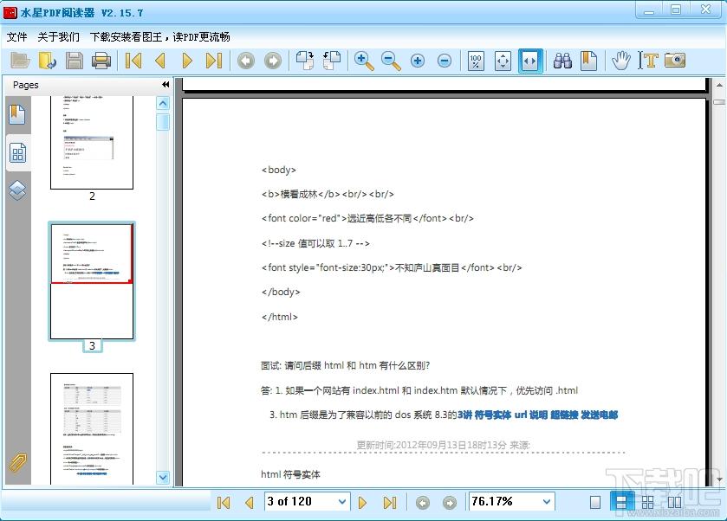727x521 pixels.
Task: Switch to single page layout
Action: coord(595,503)
